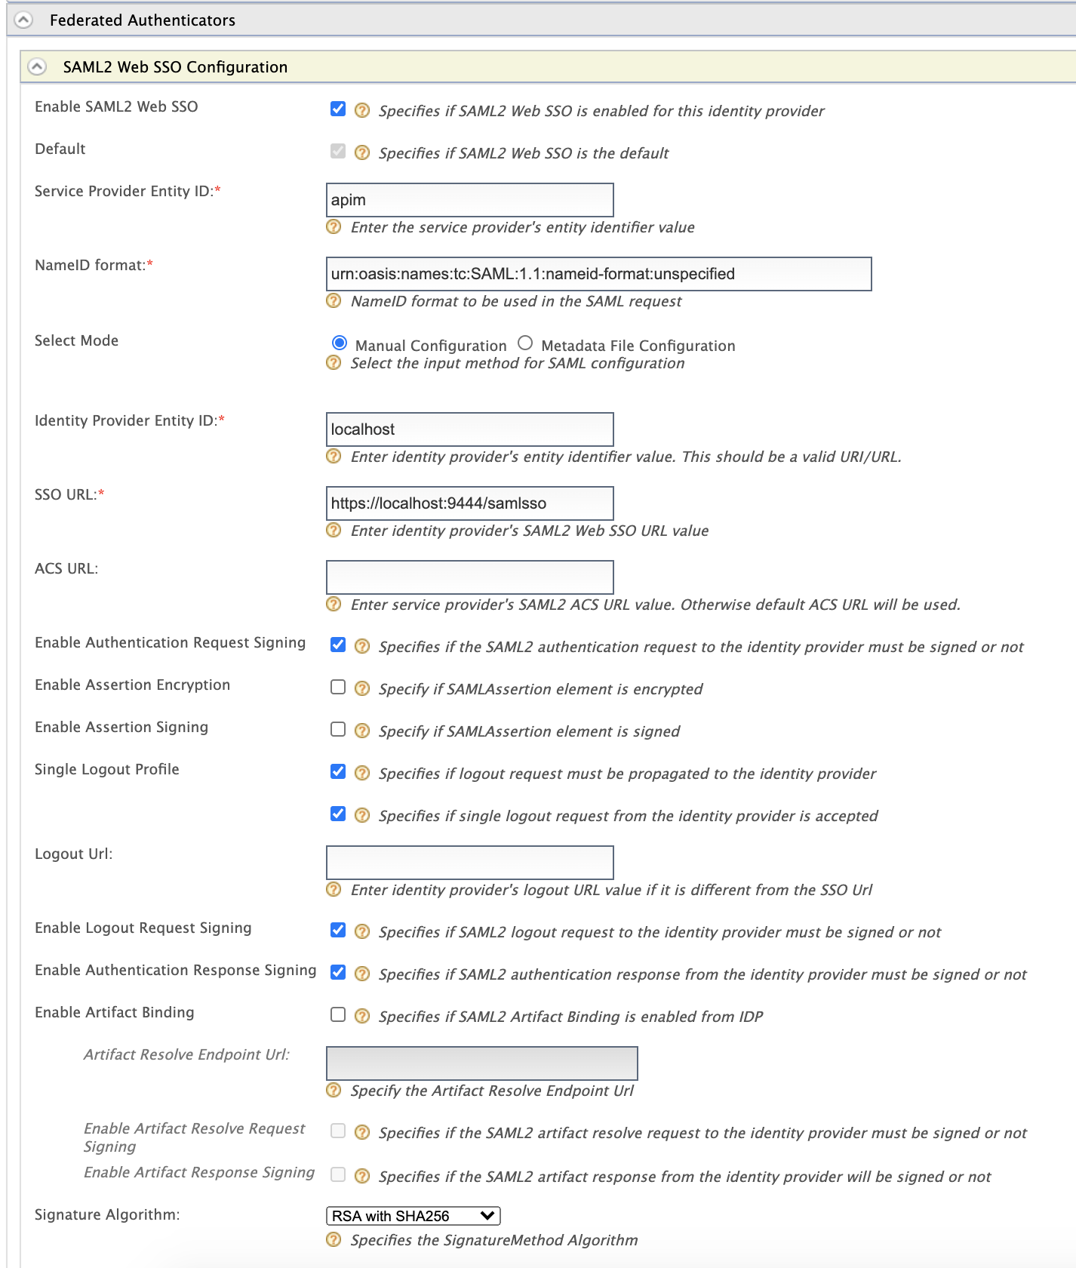Image resolution: width=1076 pixels, height=1268 pixels.
Task: Select the ACS URL input box
Action: pos(468,576)
